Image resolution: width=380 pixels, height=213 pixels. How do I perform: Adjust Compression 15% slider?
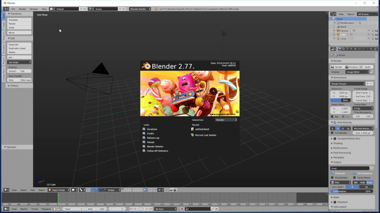(352, 191)
